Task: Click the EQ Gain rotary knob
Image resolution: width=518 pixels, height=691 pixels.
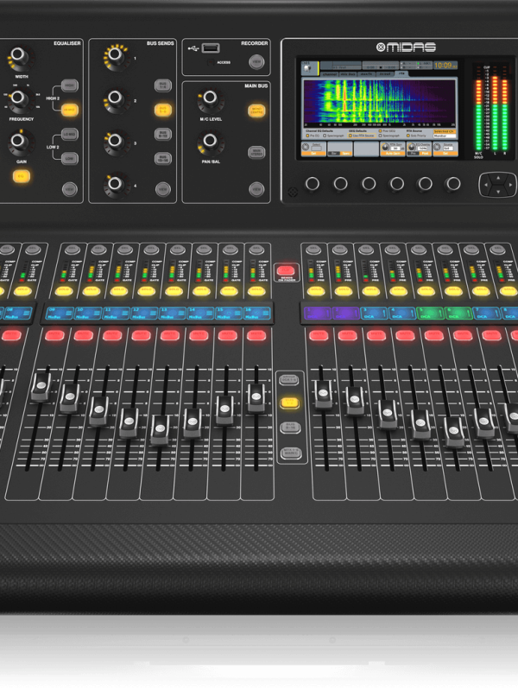Action: 17,141
